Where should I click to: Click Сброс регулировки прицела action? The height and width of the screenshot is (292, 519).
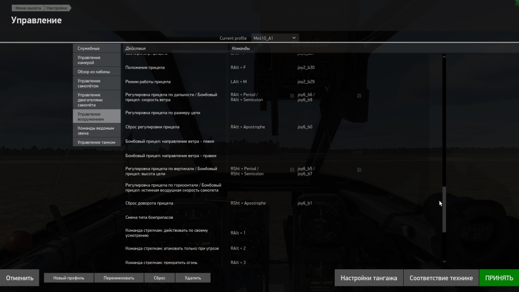click(x=152, y=127)
